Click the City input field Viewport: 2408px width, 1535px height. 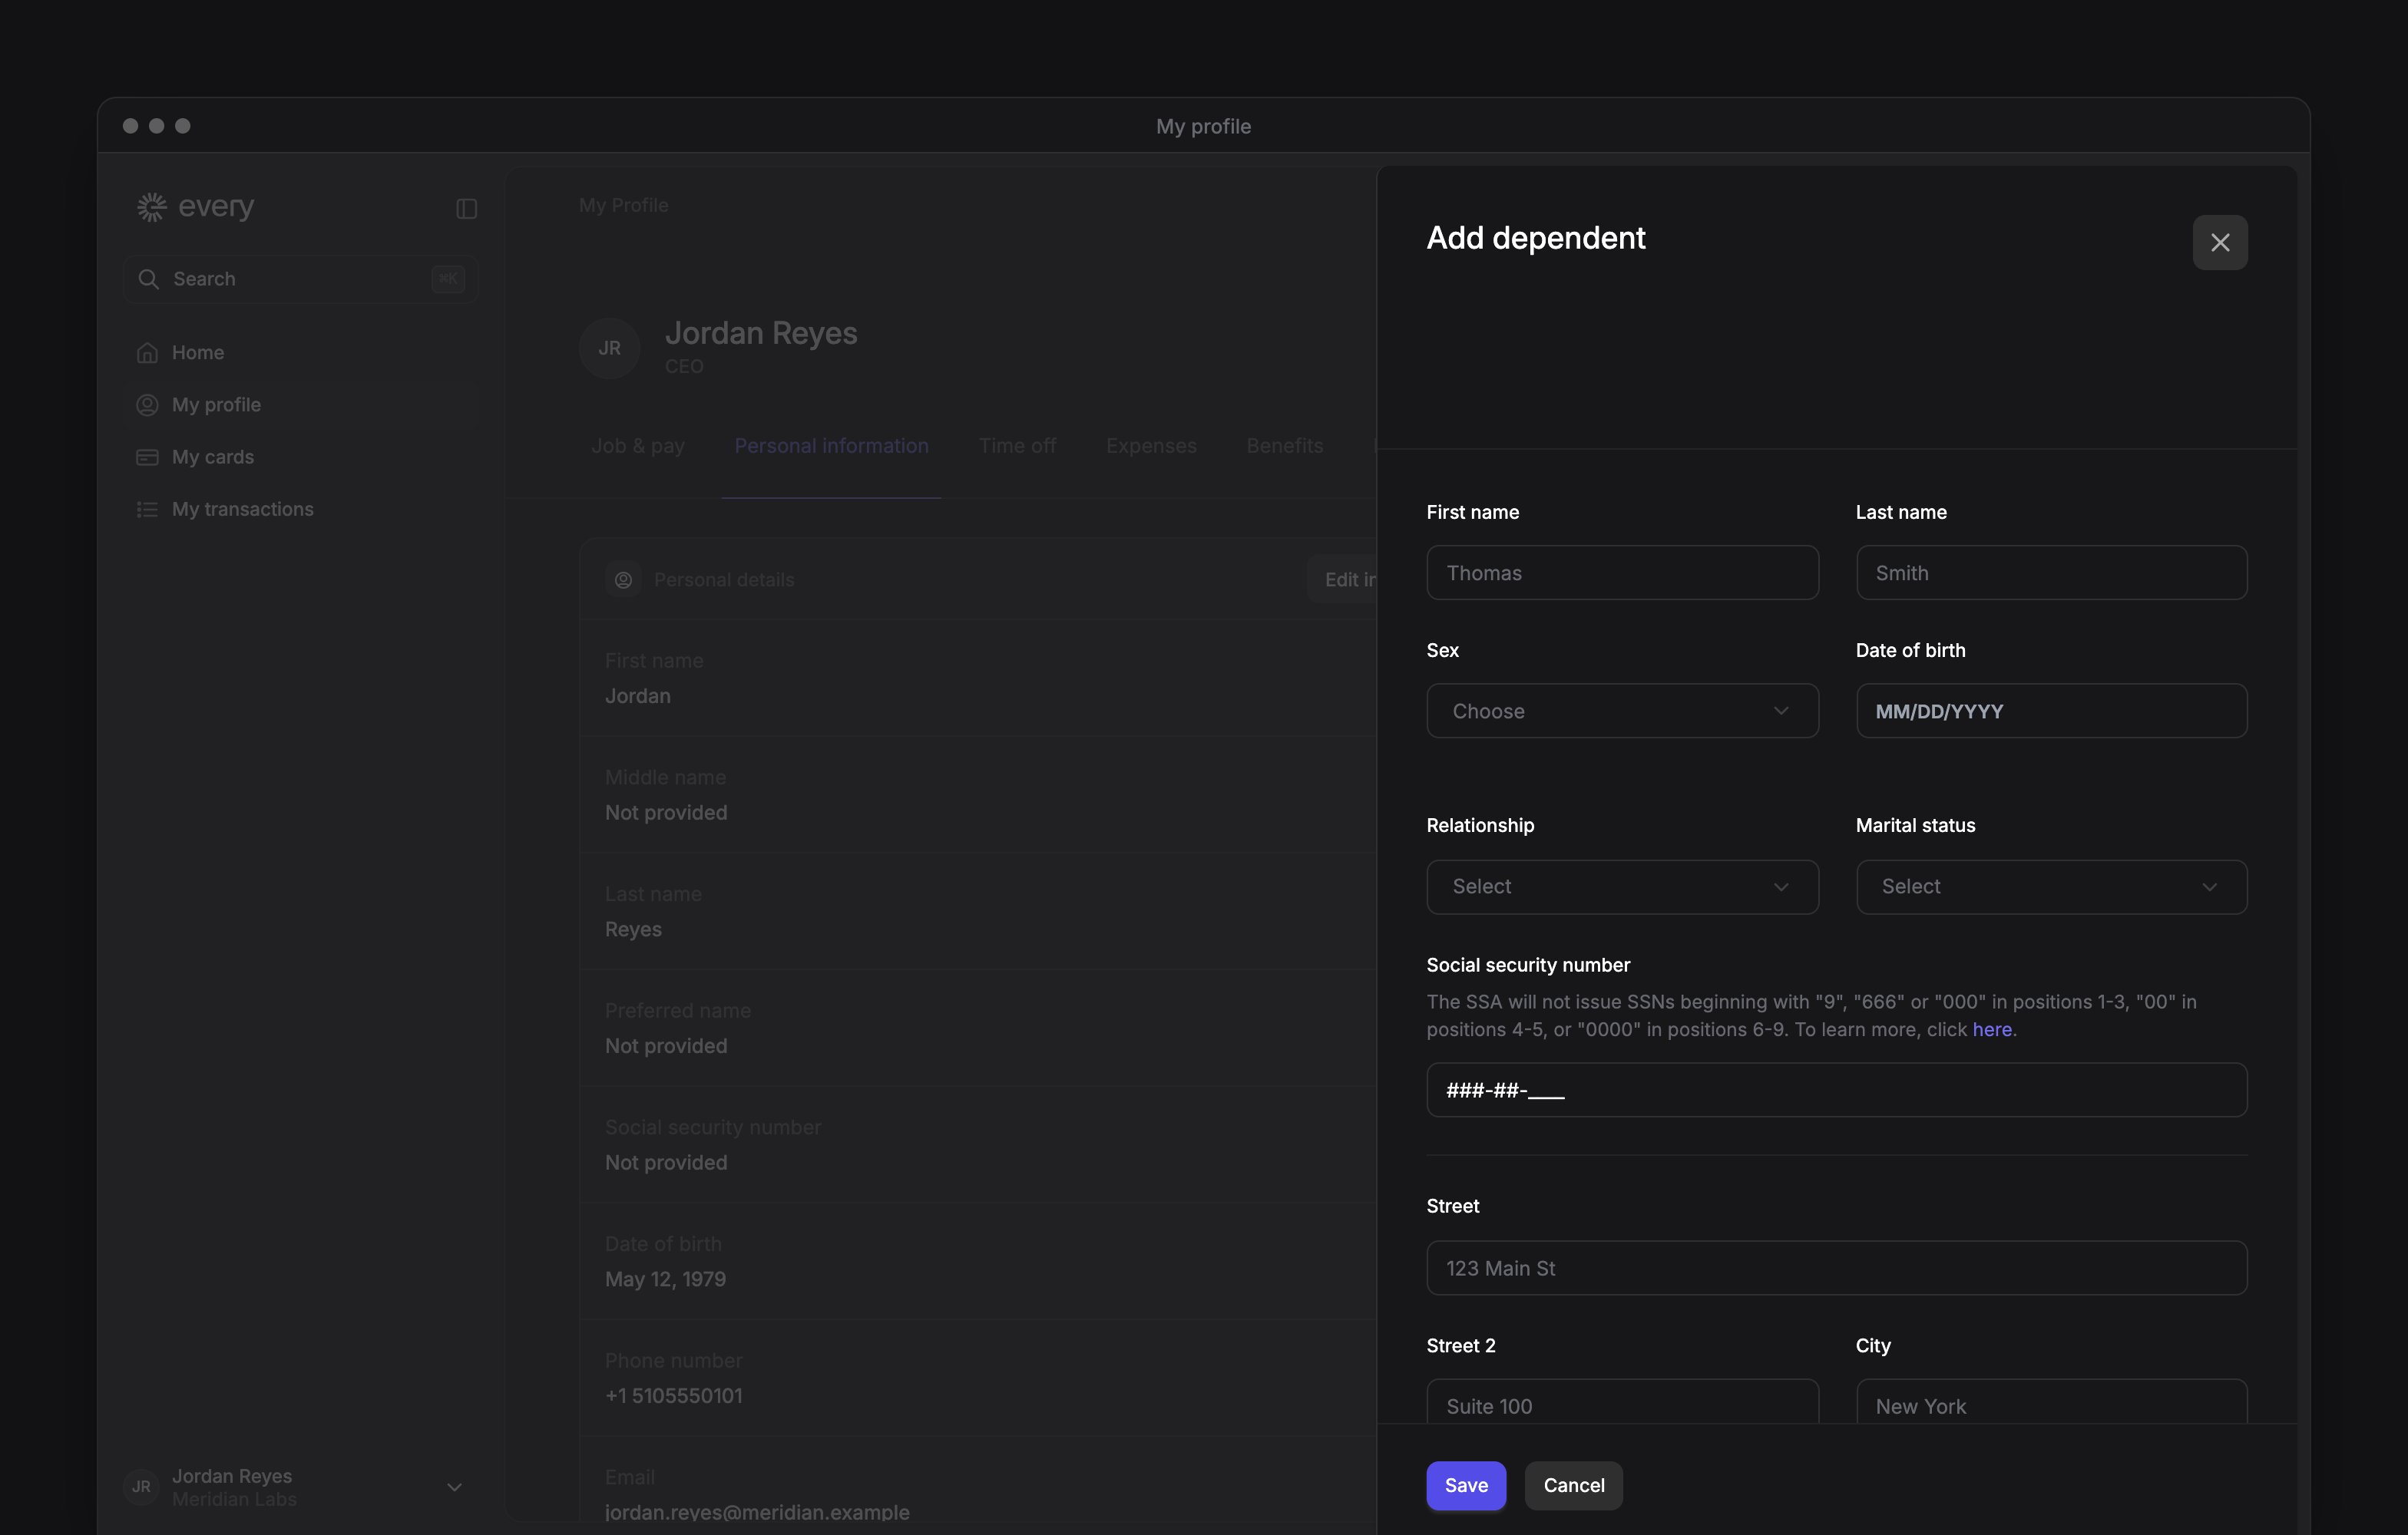click(2051, 1402)
